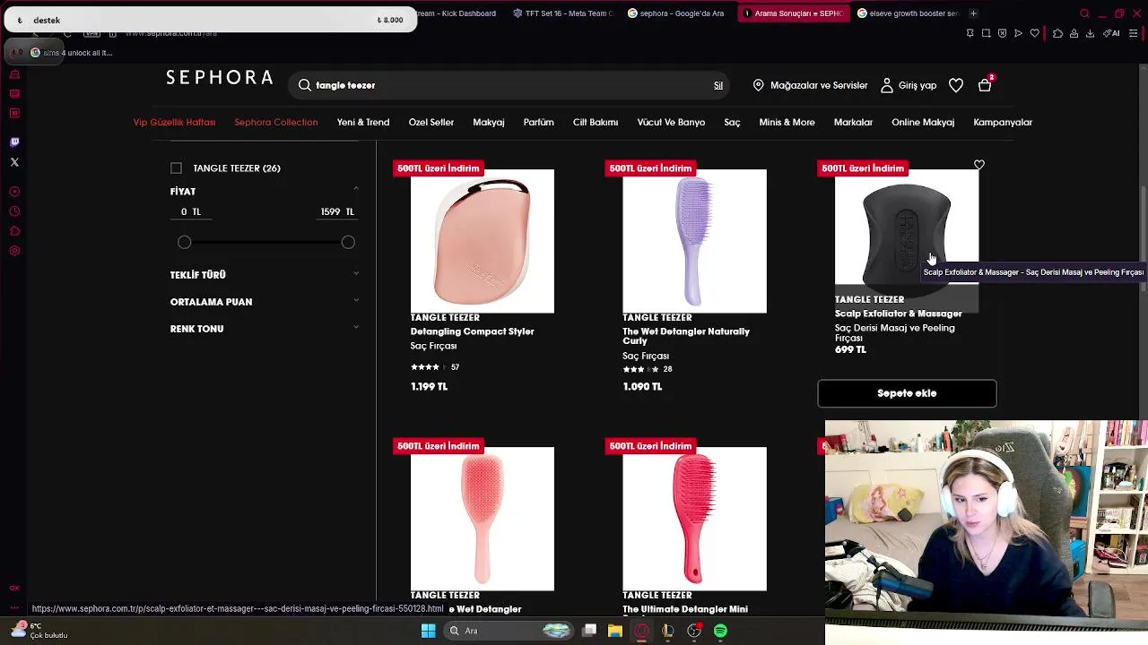
Task: Click the browser AI toolbar icon
Action: pos(1112,33)
